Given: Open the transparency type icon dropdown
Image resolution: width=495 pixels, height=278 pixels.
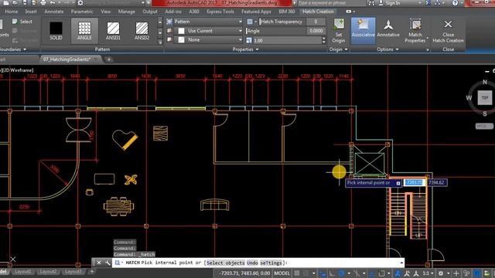Looking at the screenshot, I should (x=252, y=22).
